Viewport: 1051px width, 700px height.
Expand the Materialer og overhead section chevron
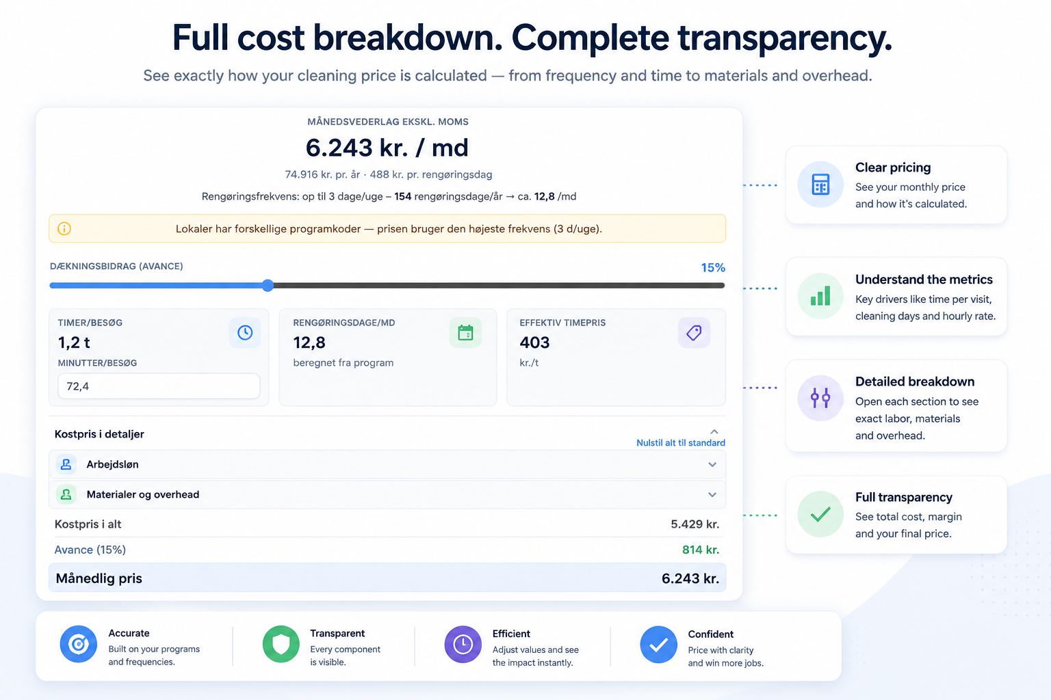point(712,495)
